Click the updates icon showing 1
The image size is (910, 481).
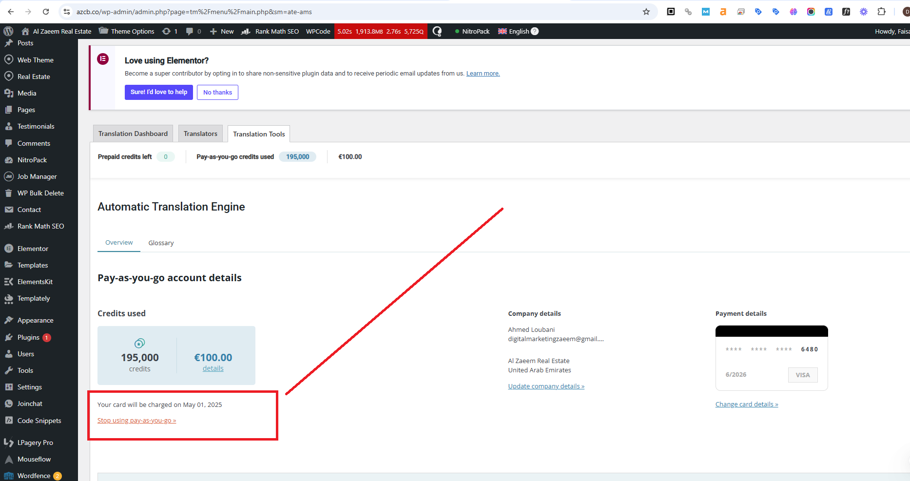pyautogui.click(x=170, y=31)
